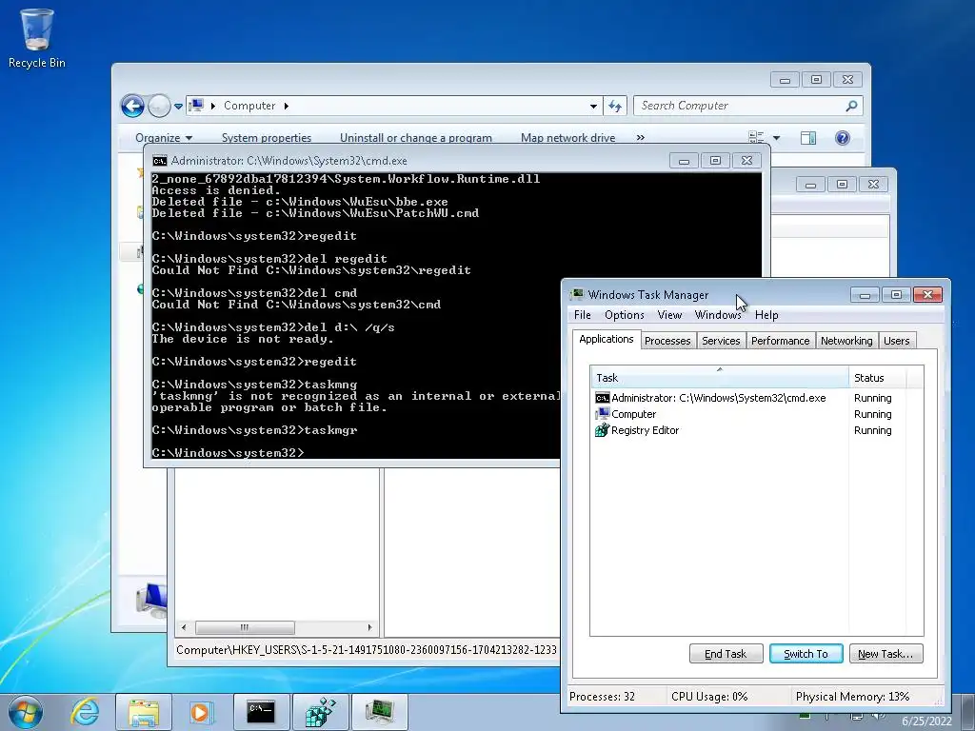Screen dimensions: 975x731
Task: Click the Registry Editor icon in task list
Action: (x=602, y=430)
